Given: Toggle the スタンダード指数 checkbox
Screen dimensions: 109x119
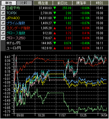Looking at the screenshot, I should [x=3, y=28].
